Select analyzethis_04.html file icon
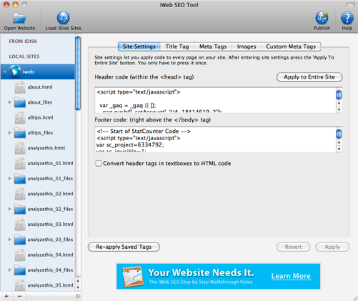The height and width of the screenshot is (301, 358). tap(20, 255)
